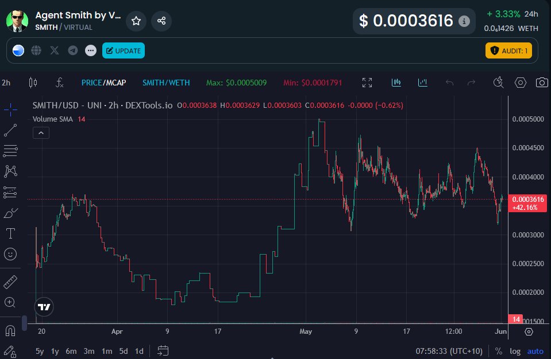Click the Volume SMA indicator label
This screenshot has width=551, height=359.
coord(53,119)
